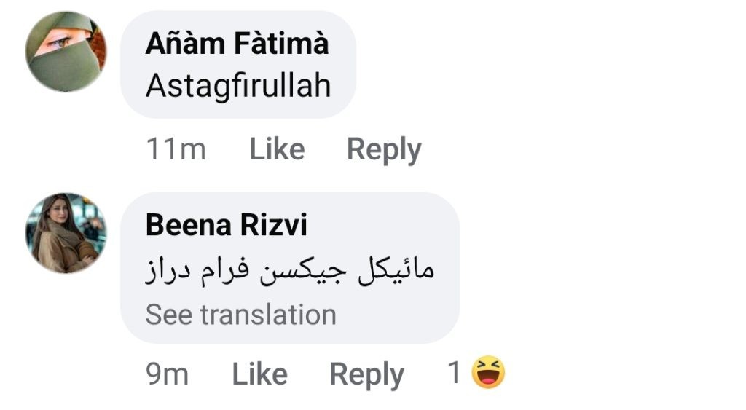Reply to Añàm Fàtimà's comment
Screen dimensions: 746x410
pos(384,149)
